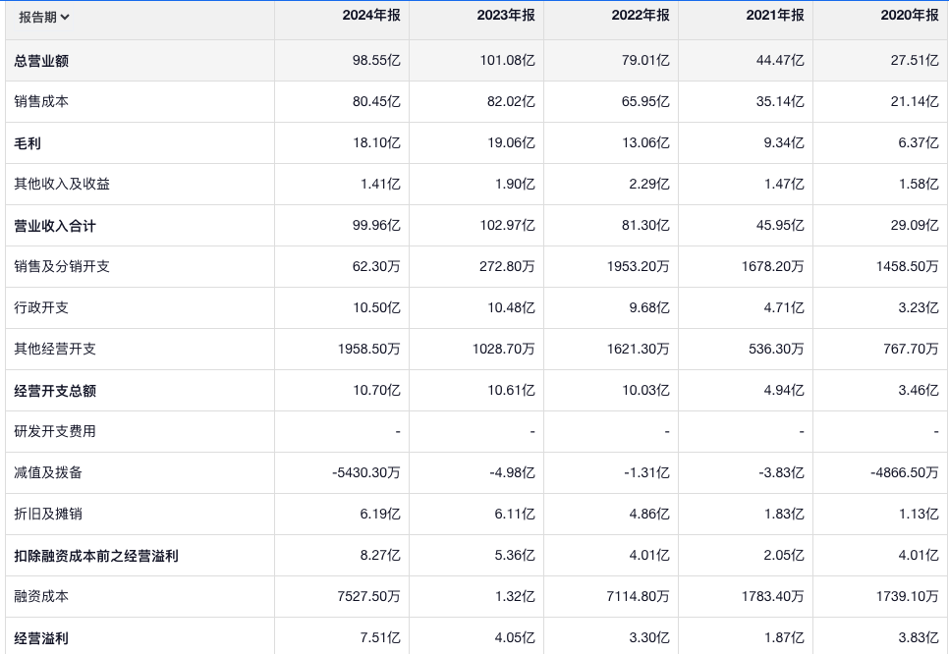Click the 毛利 row label
Viewport: 949px width, 654px height.
pos(28,143)
